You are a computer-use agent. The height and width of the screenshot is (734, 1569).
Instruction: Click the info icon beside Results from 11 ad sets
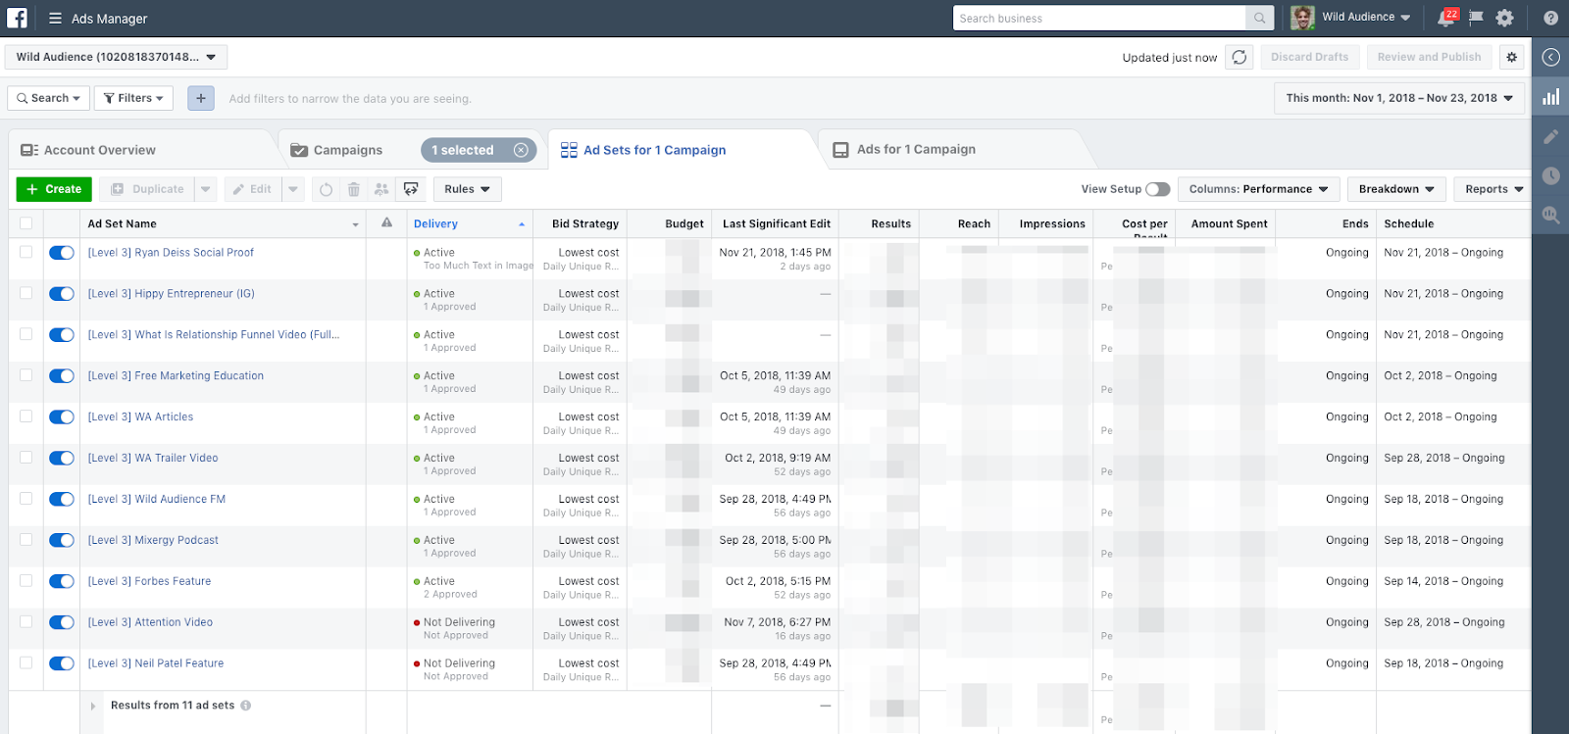[x=245, y=706]
